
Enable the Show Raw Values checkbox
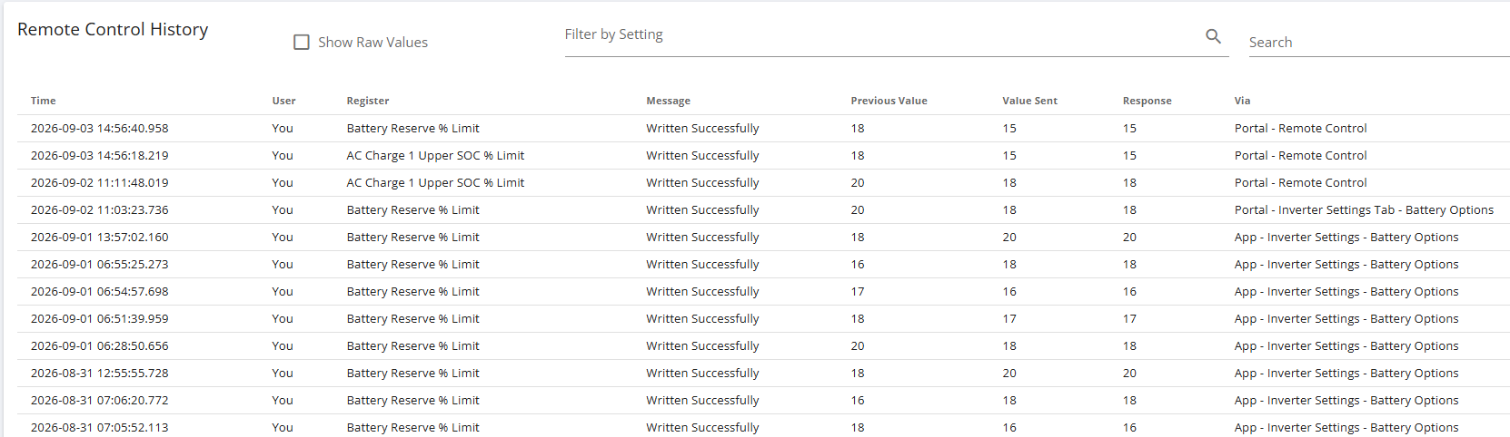[x=302, y=43]
